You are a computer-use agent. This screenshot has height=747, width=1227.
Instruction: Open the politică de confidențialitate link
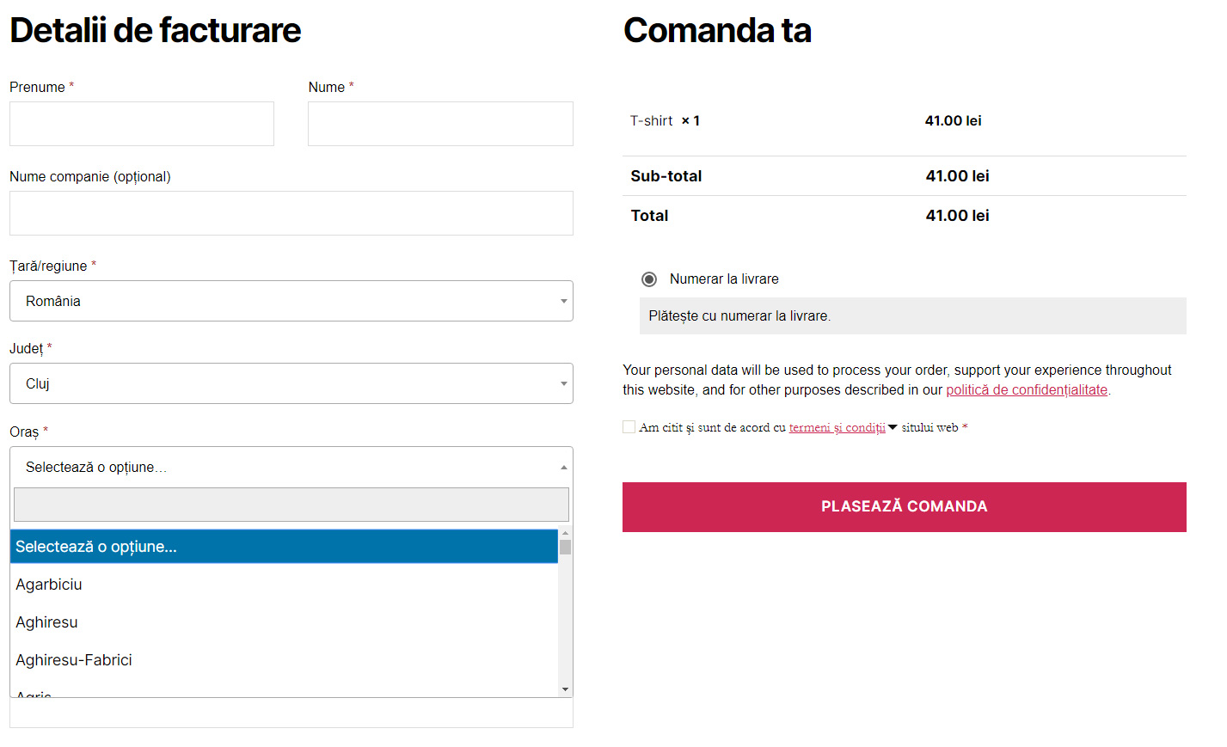pos(1027,390)
